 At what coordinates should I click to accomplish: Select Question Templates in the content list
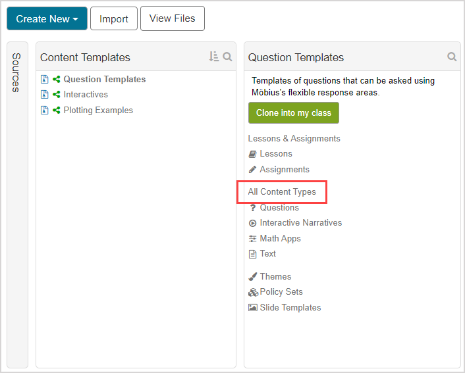[105, 79]
